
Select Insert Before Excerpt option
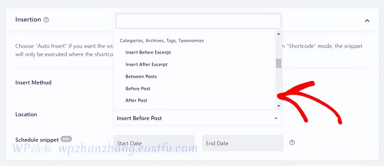click(x=148, y=52)
